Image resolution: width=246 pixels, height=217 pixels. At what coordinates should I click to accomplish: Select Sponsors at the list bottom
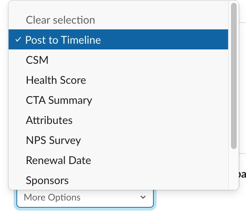coord(118,180)
